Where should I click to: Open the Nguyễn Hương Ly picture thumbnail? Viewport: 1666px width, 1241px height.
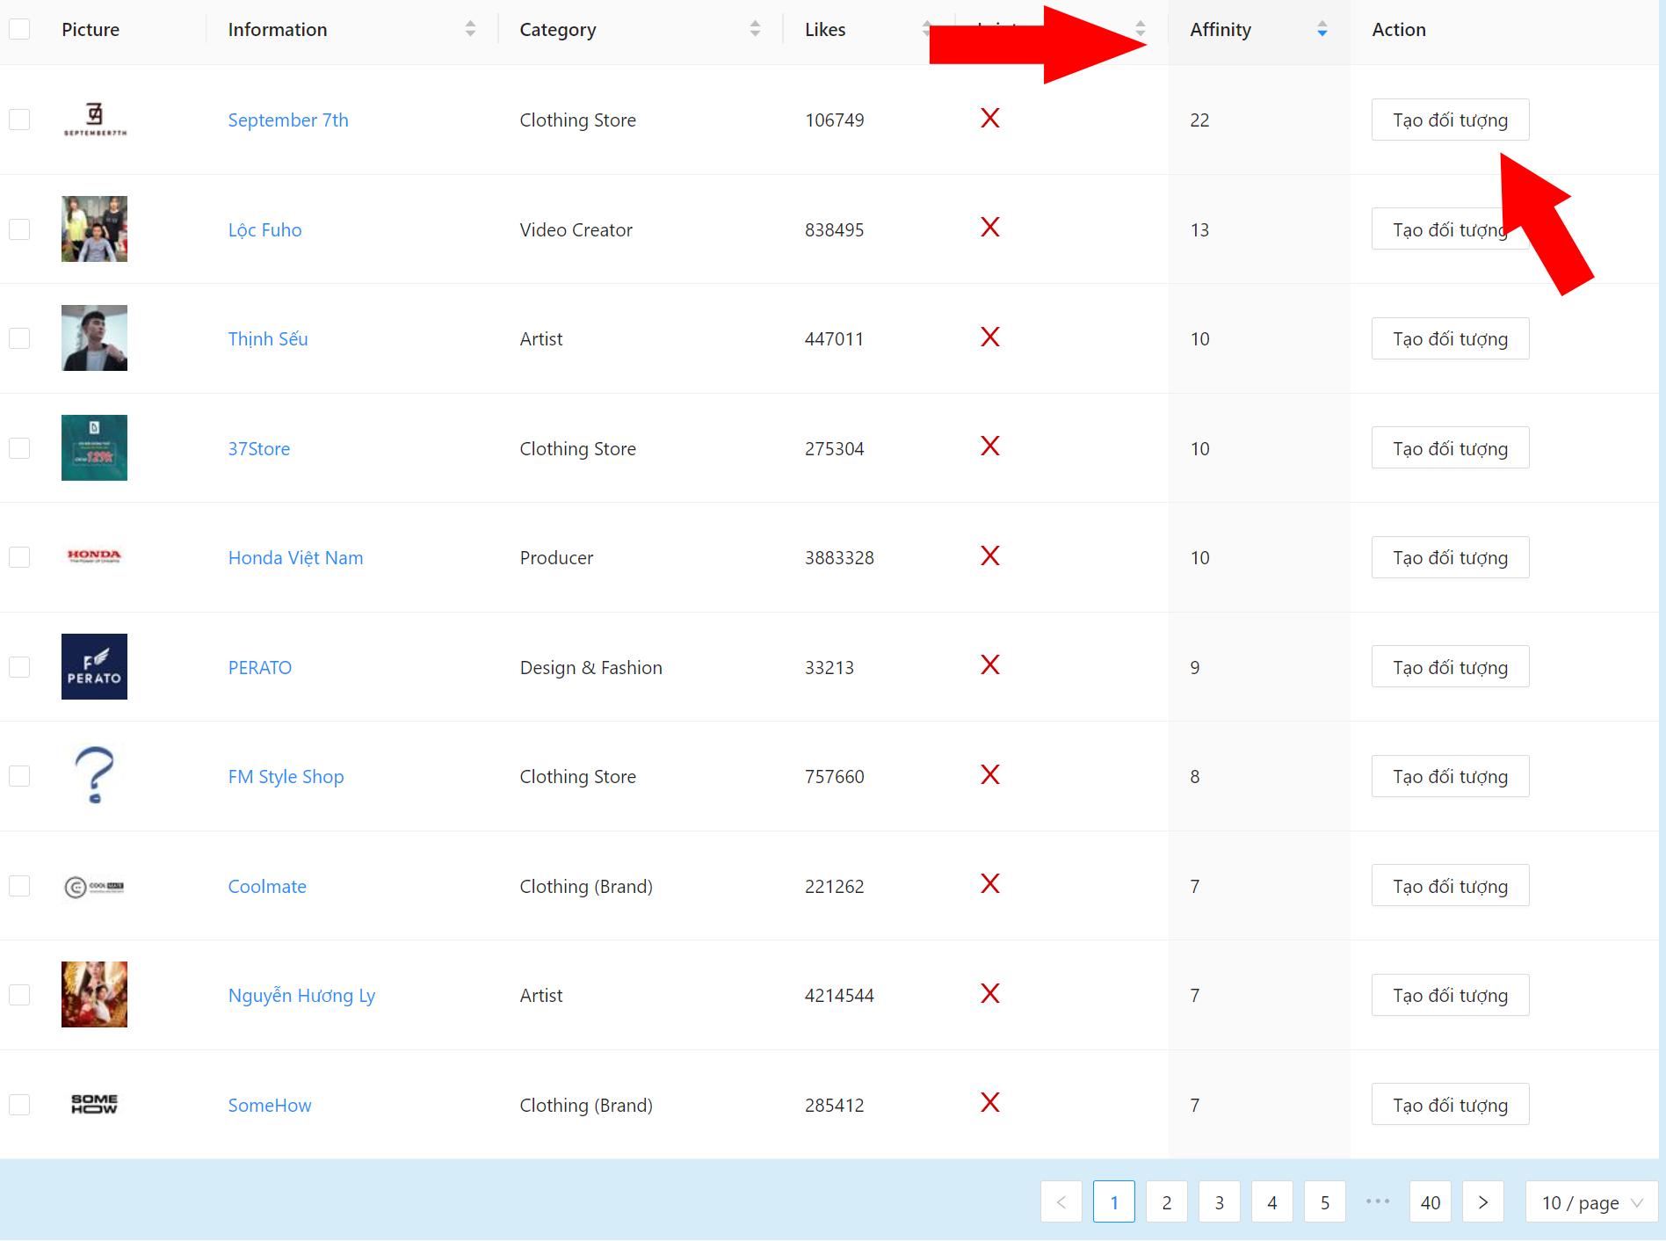pos(94,995)
